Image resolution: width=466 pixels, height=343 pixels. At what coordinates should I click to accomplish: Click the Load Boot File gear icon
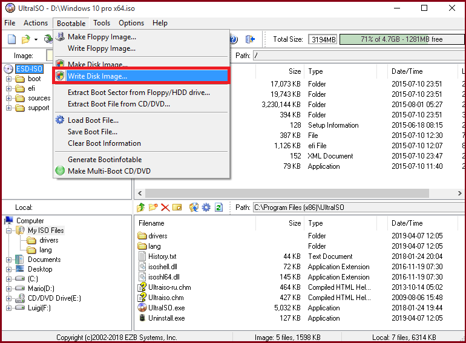point(60,120)
